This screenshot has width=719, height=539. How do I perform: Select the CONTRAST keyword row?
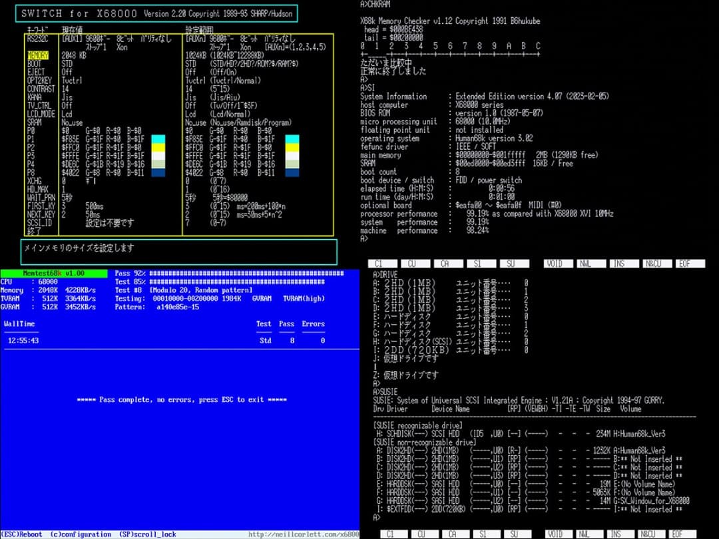point(41,89)
